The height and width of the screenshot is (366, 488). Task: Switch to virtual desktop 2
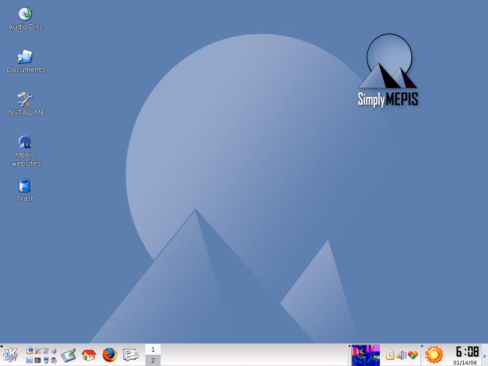point(153,361)
